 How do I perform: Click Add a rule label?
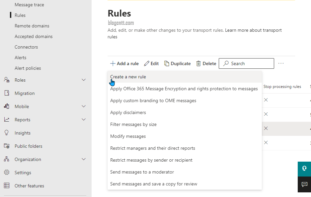127,63
